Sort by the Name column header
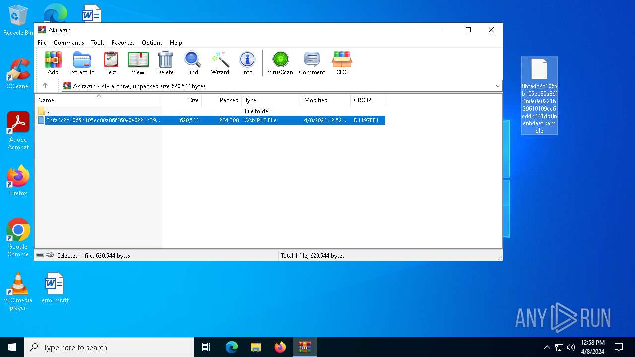635x357 pixels. [98, 100]
